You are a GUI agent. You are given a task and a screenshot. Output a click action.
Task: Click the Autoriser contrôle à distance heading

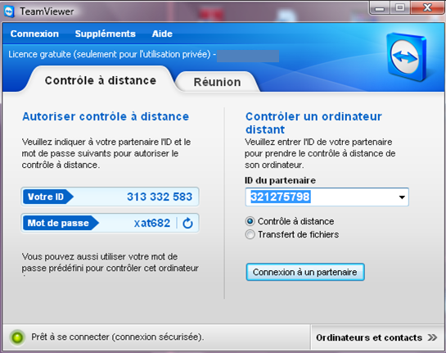[106, 116]
